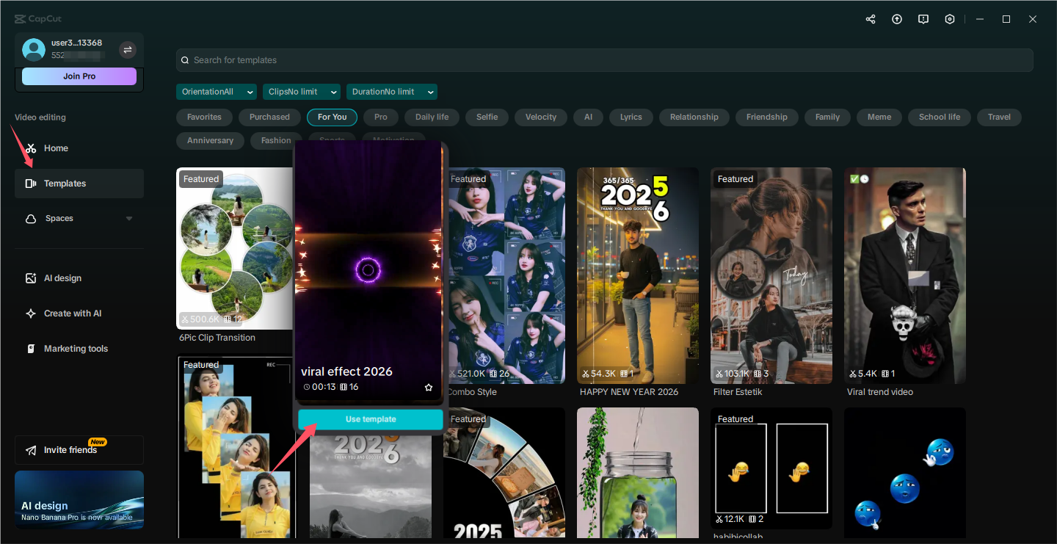The image size is (1057, 544).
Task: Show the Daily life category
Action: [432, 117]
